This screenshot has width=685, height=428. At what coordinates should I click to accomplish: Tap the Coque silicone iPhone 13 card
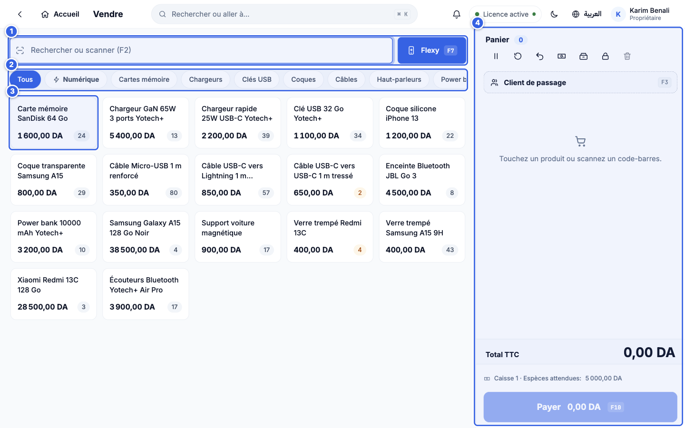(x=422, y=123)
